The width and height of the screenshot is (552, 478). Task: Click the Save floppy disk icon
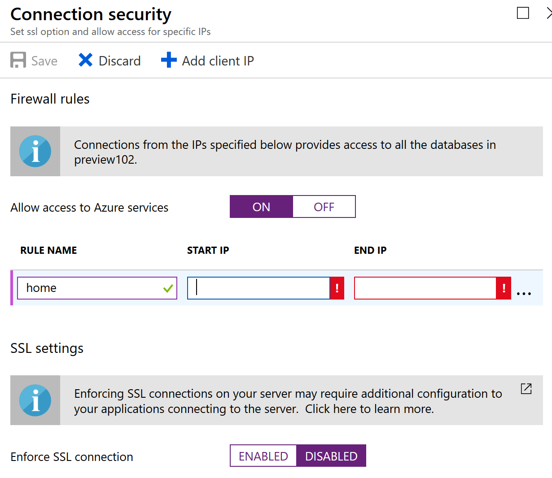click(x=18, y=60)
